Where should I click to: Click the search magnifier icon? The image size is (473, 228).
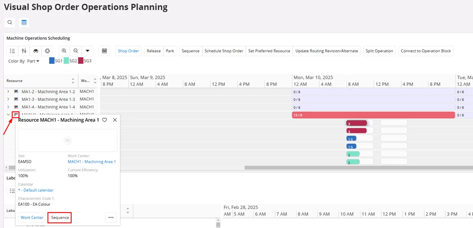pos(10,22)
